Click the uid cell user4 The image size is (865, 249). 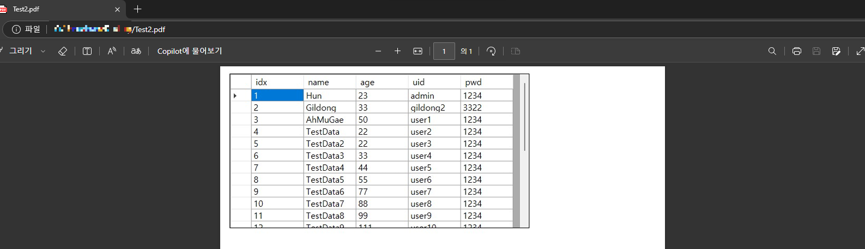point(434,155)
